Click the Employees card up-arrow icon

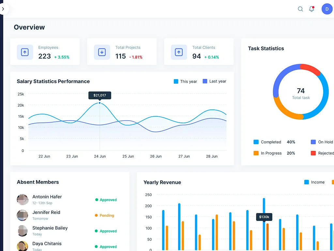click(25, 52)
